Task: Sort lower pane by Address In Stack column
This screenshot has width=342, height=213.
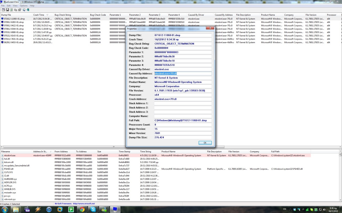Action: tap(43, 151)
